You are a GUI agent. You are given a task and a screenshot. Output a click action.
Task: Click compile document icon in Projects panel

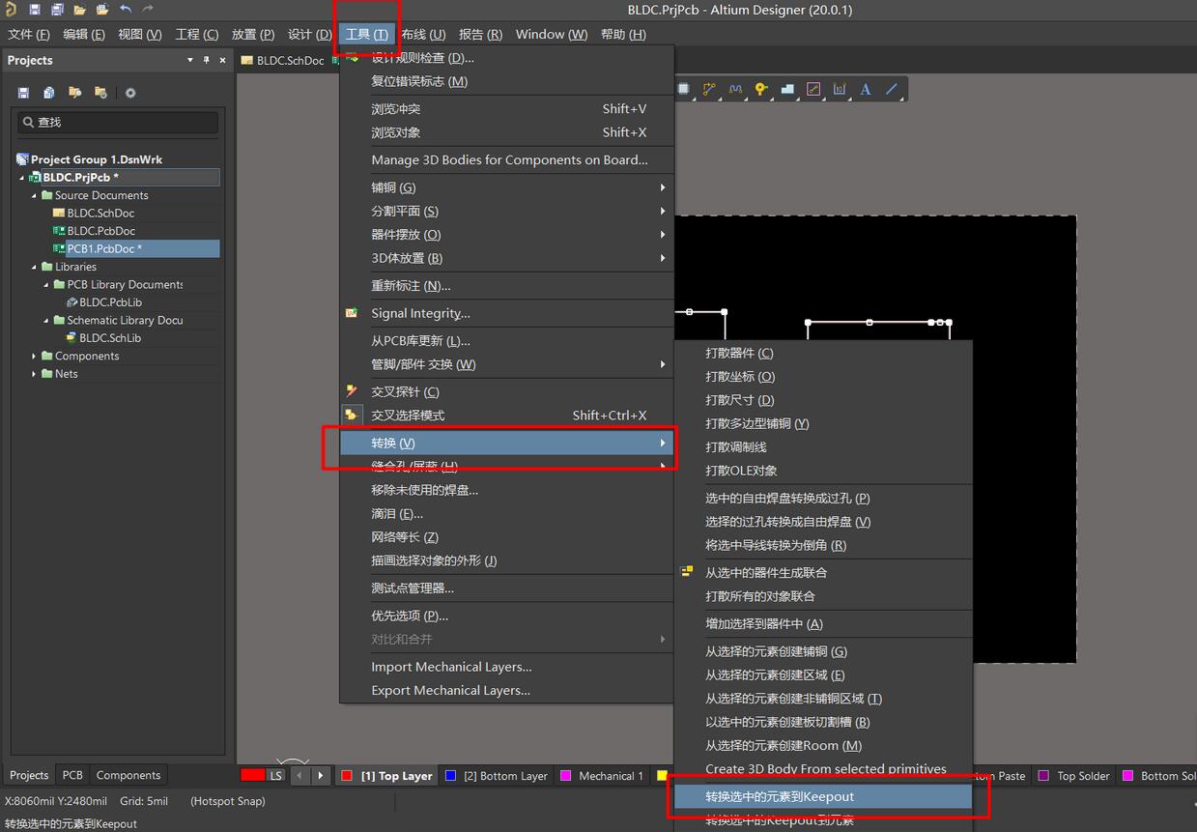point(49,93)
